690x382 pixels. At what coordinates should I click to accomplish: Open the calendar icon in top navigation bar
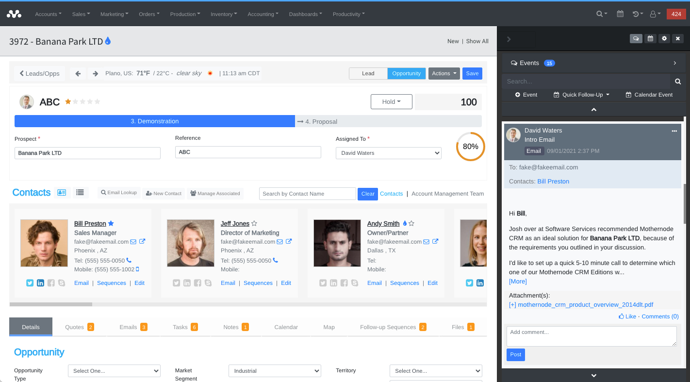(x=620, y=14)
